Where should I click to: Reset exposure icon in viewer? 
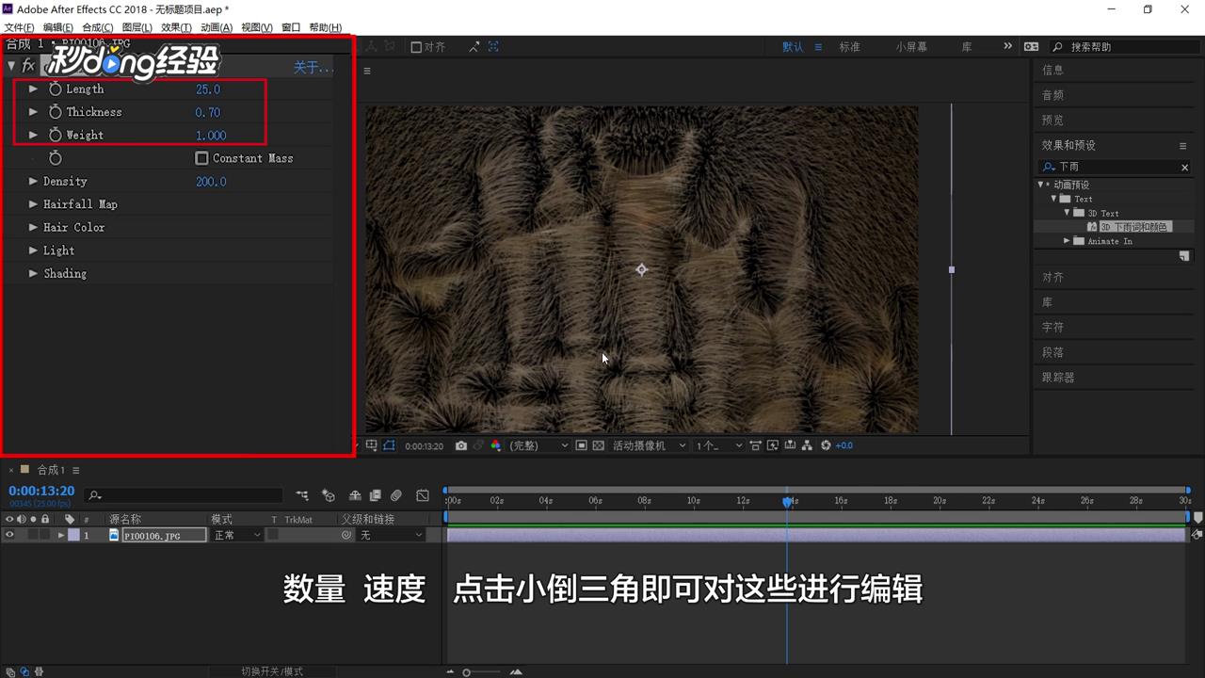point(826,445)
